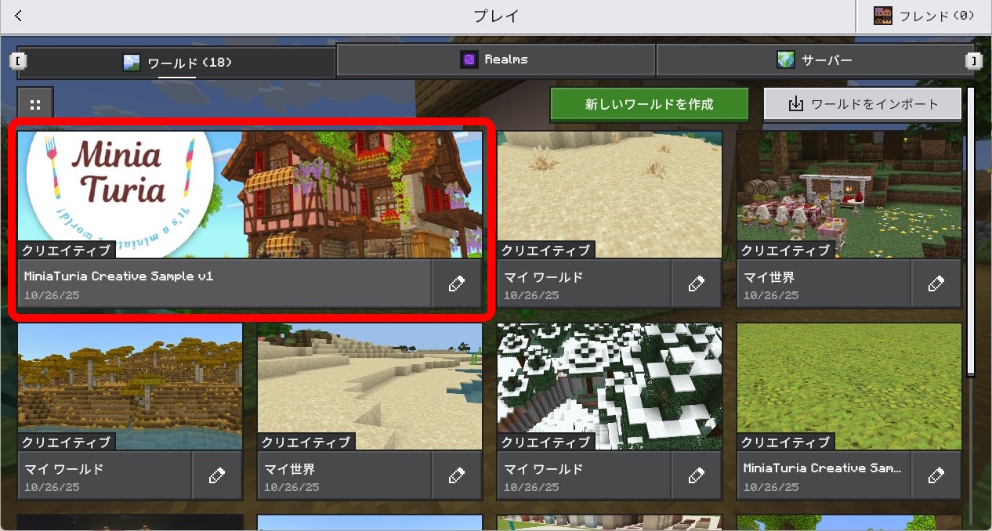
Task: Launch the MiniaTuria Creative Sample v1 world thumbnail
Action: [249, 192]
